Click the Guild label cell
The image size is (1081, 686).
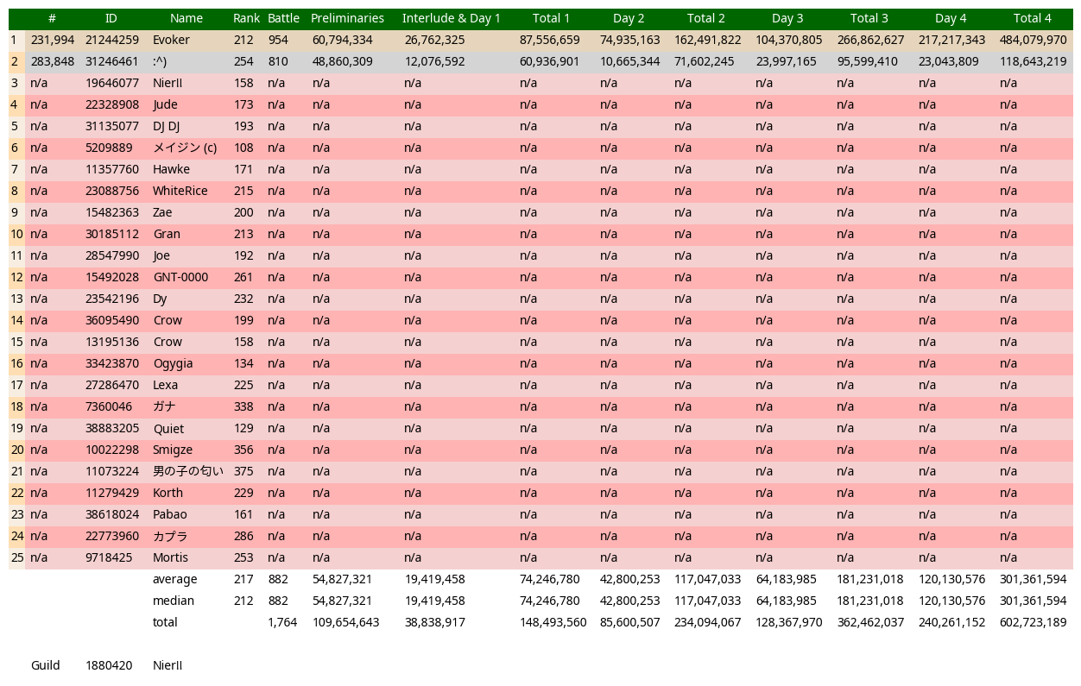pos(45,665)
